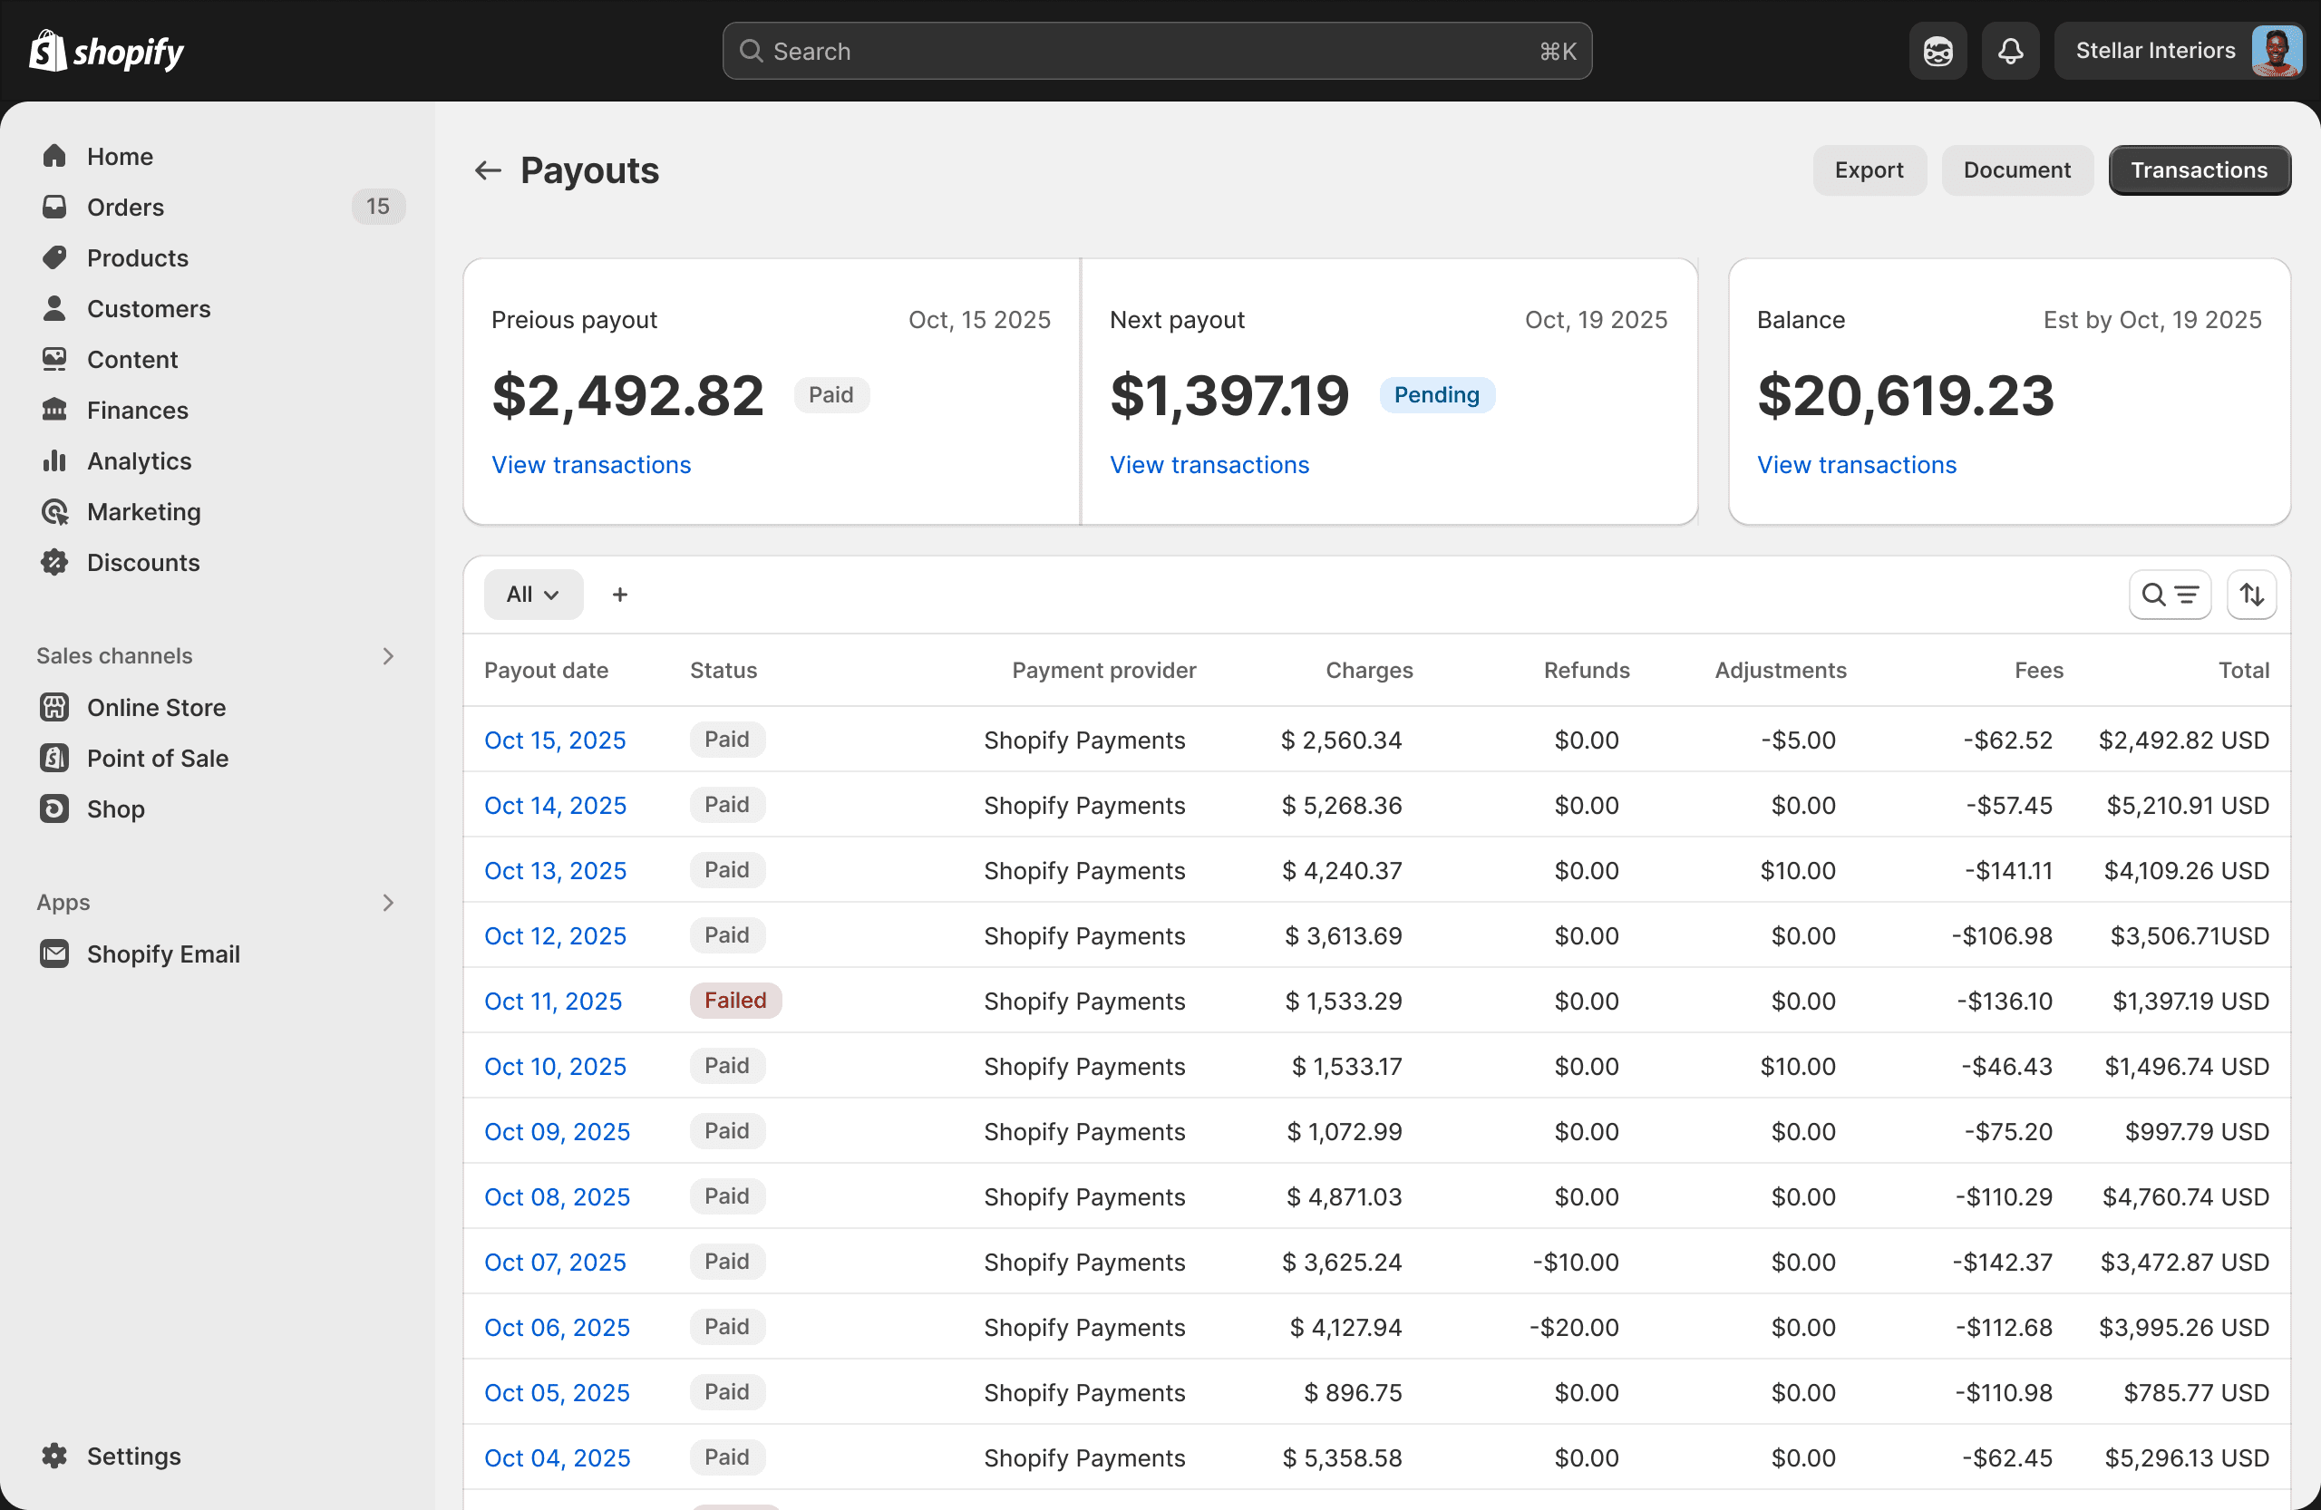Expand the Sales channels section
This screenshot has width=2321, height=1510.
(x=388, y=655)
